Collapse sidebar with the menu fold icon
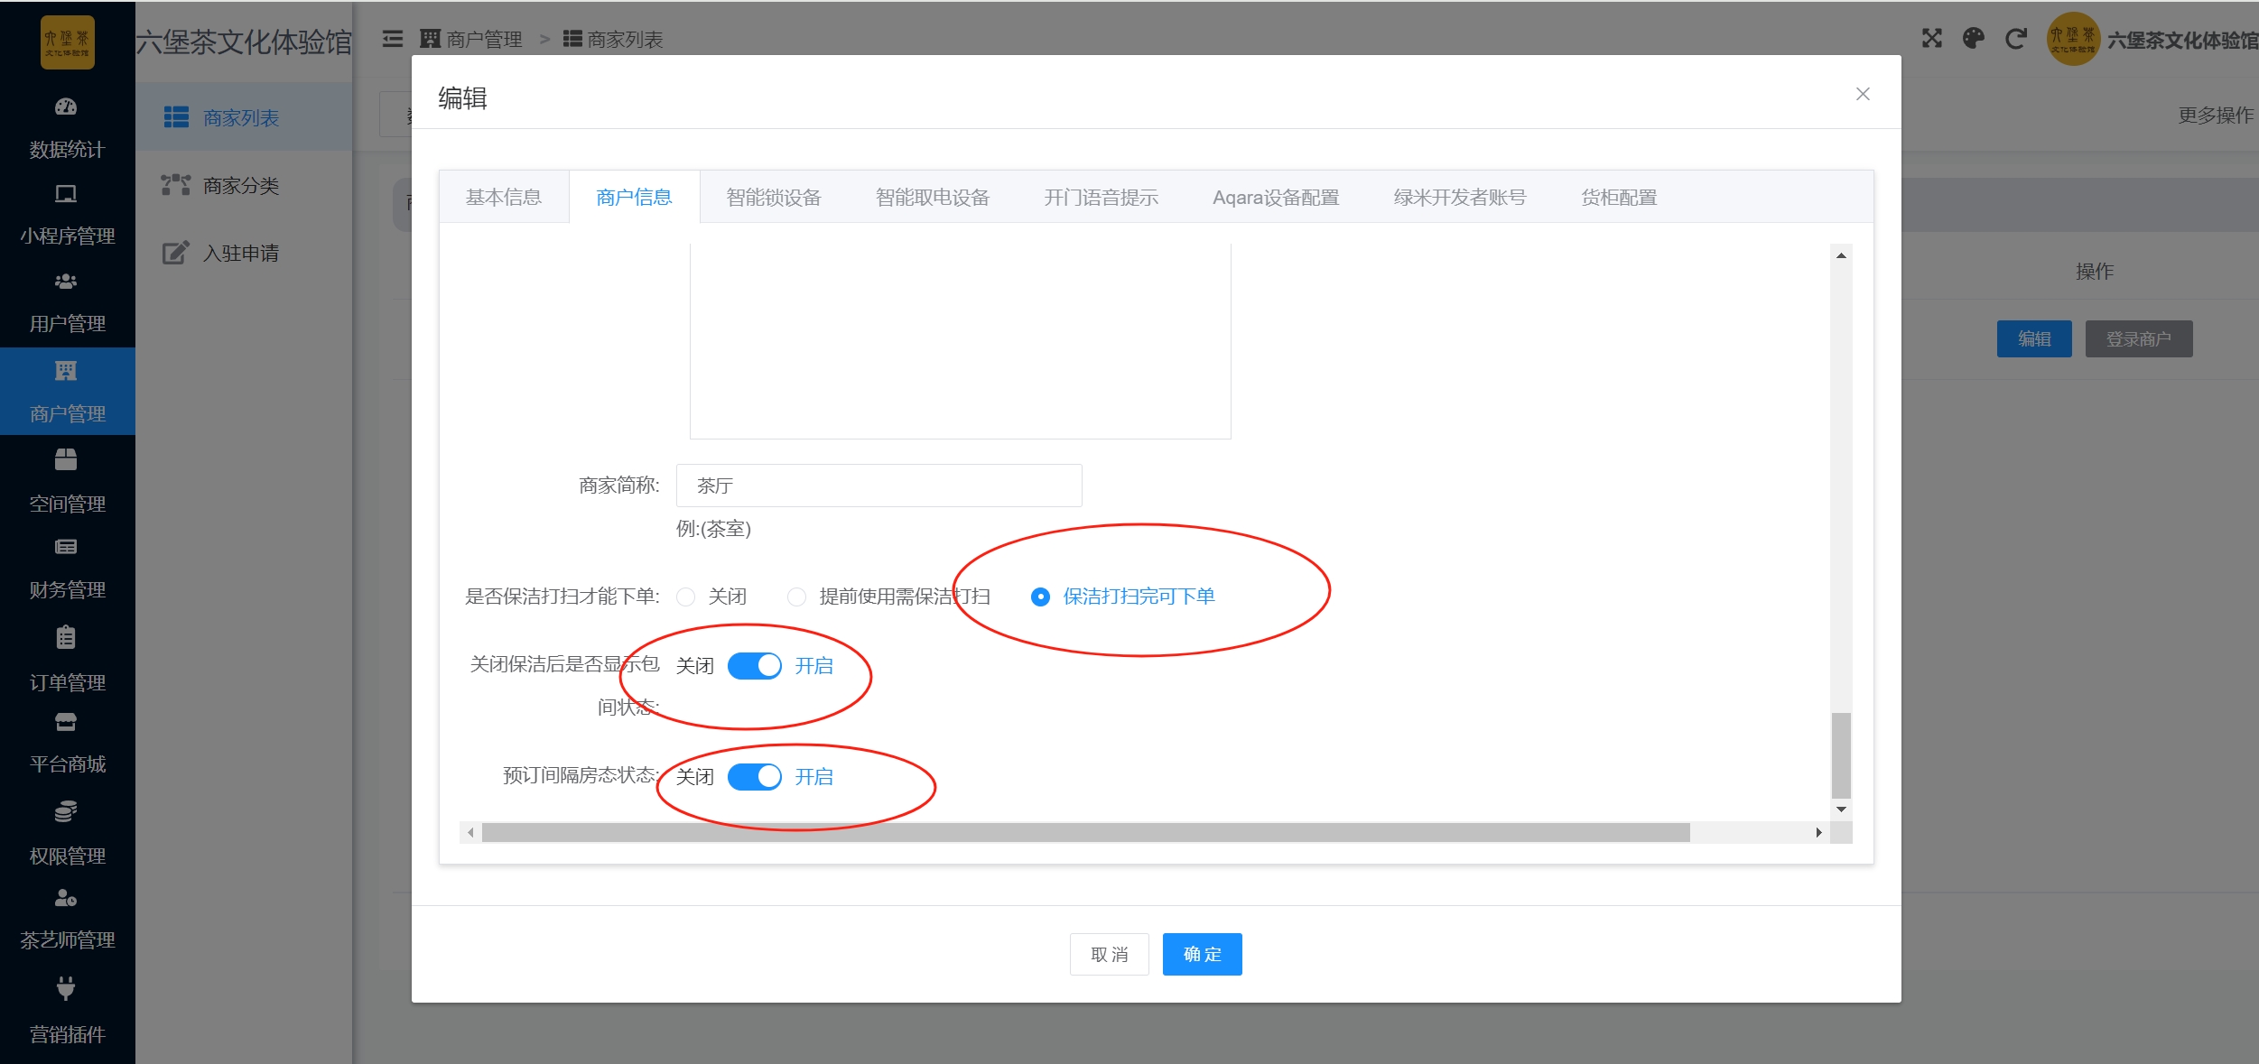 tap(393, 39)
